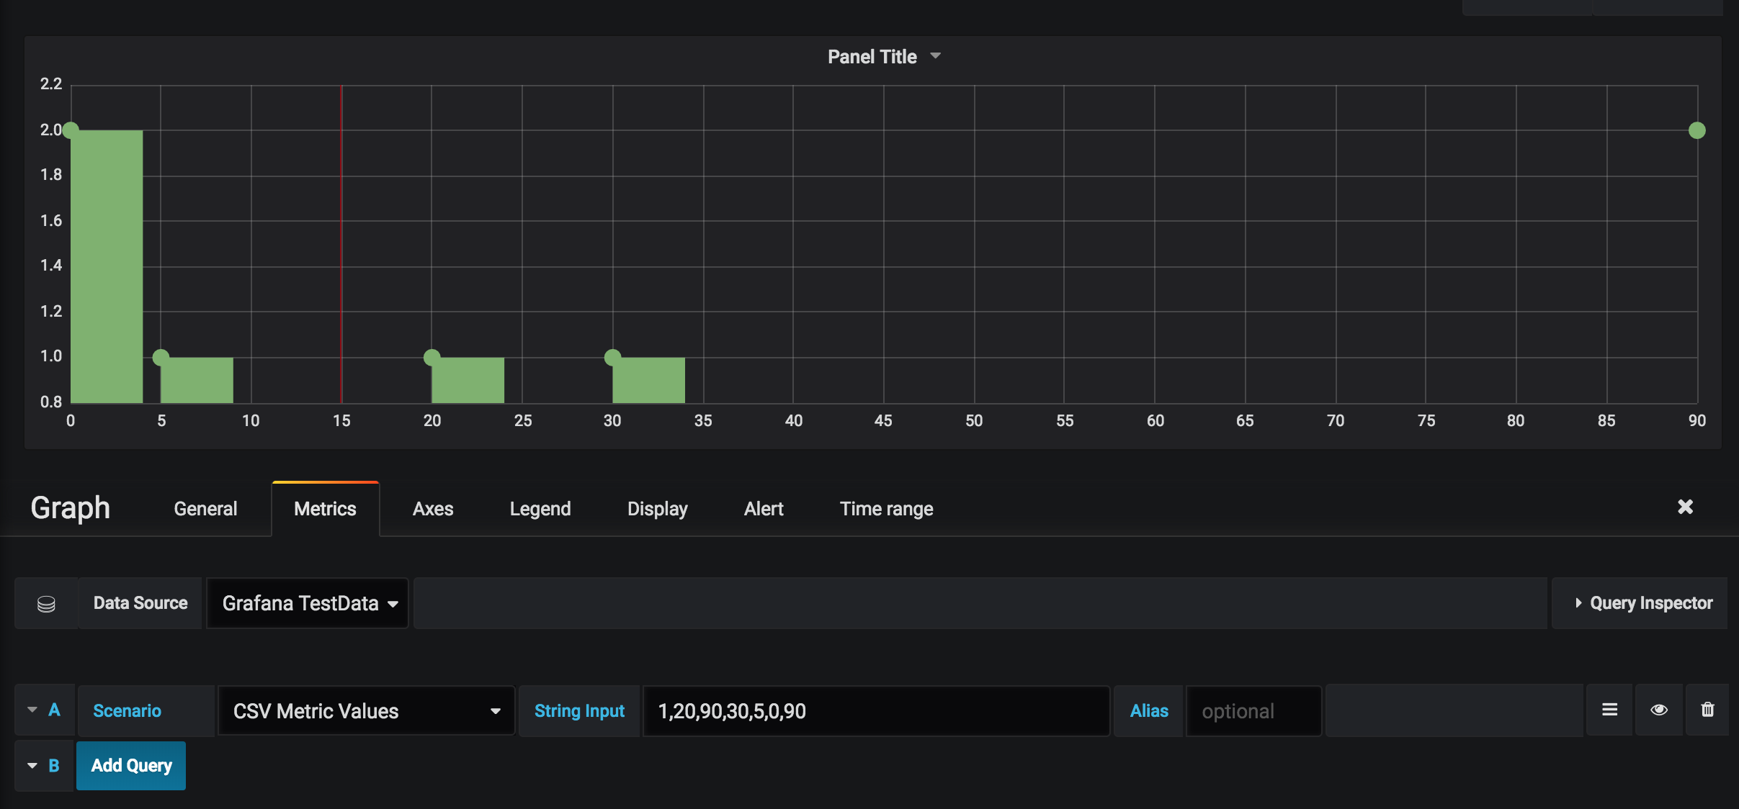
Task: Switch to the Axes tab
Action: (433, 509)
